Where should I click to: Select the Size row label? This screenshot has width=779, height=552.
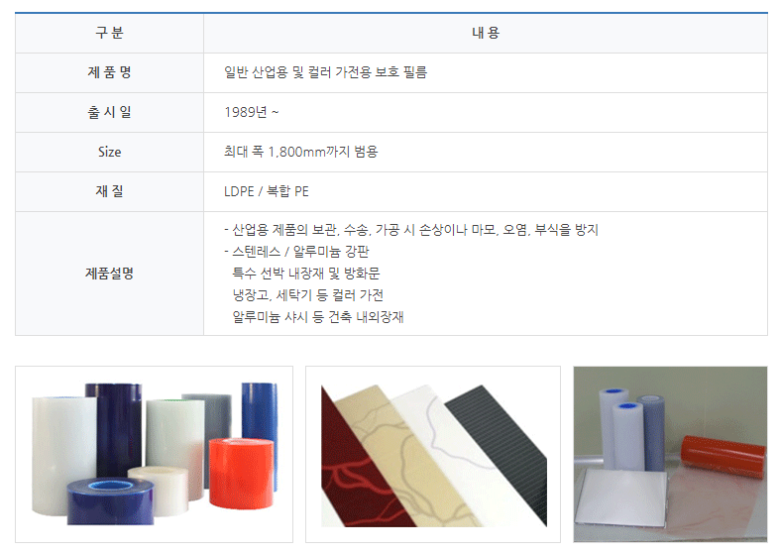[x=109, y=152]
